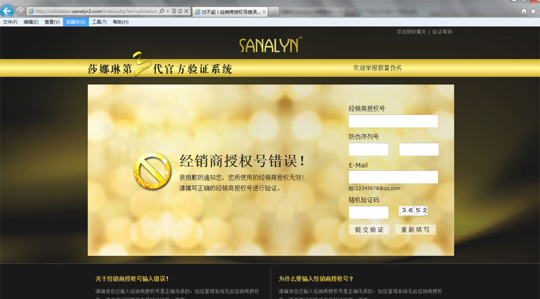Open the address bar autocomplete dropdown arrow
This screenshot has width=540, height=299.
point(167,11)
